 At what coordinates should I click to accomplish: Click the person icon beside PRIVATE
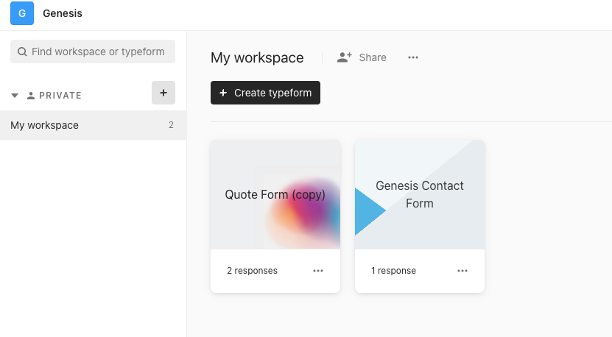pyautogui.click(x=31, y=96)
